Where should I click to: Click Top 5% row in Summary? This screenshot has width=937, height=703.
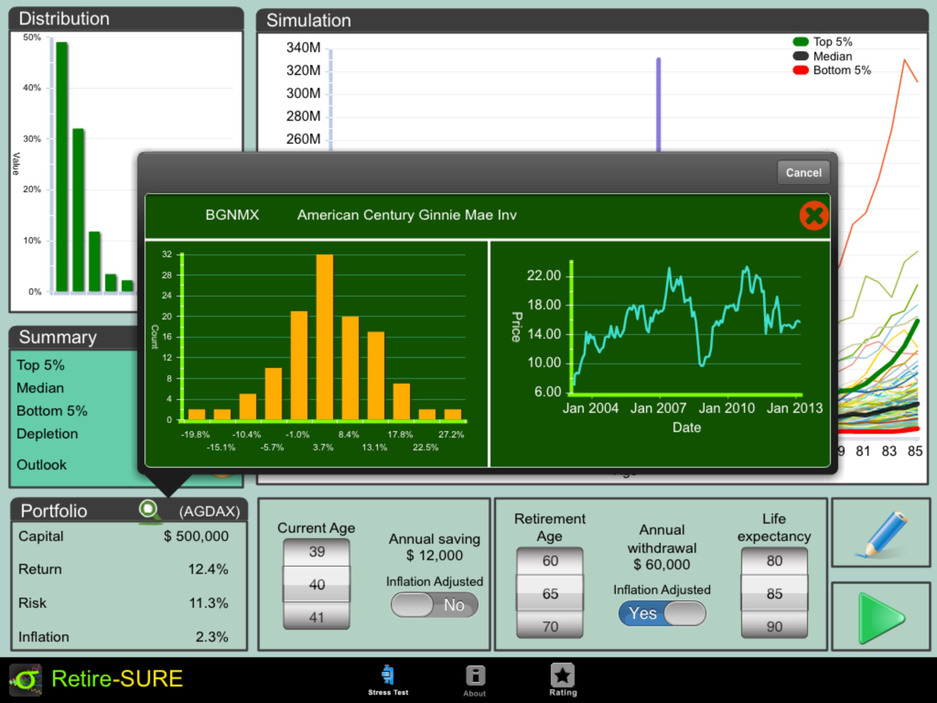(40, 365)
